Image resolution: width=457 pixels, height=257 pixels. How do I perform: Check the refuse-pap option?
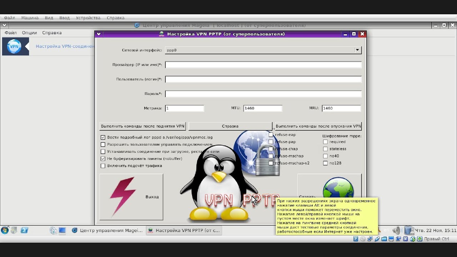click(x=271, y=142)
